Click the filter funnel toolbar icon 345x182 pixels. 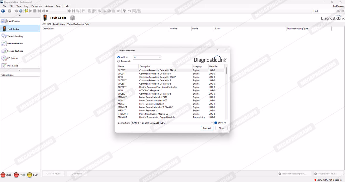[x=124, y=11]
